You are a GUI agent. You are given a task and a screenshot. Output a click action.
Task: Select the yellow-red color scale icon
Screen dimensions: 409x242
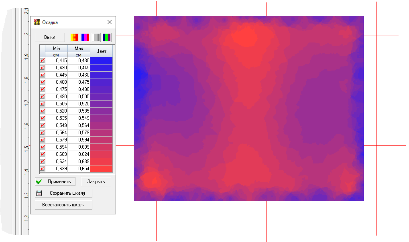pos(74,37)
